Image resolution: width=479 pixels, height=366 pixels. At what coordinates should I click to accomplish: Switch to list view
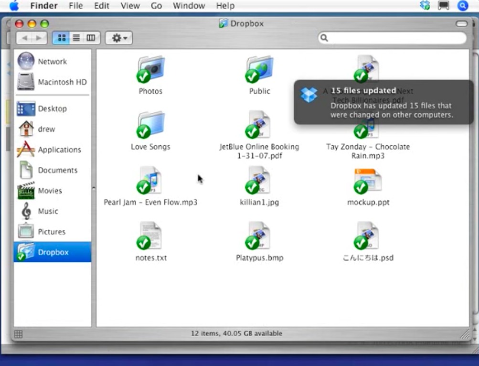76,38
